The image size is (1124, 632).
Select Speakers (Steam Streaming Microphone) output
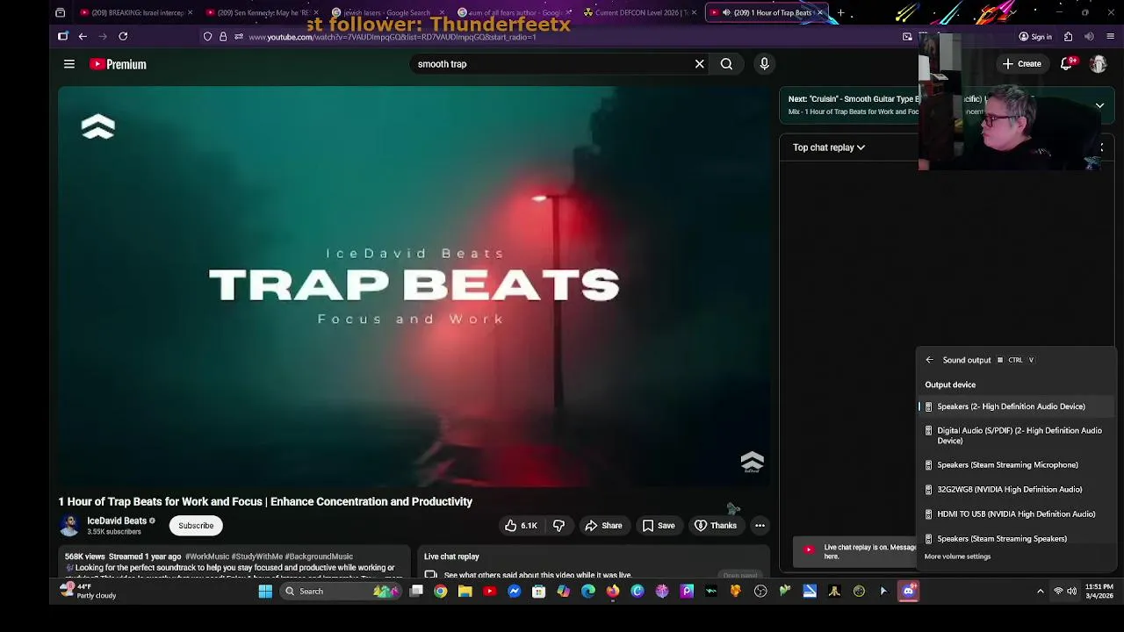click(1017, 465)
